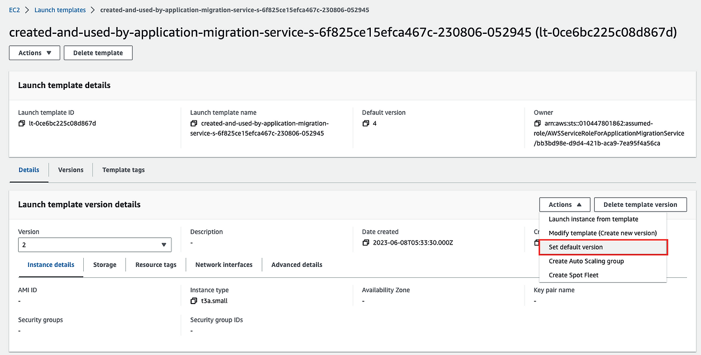Select Modify template (Create new version)

[602, 233]
